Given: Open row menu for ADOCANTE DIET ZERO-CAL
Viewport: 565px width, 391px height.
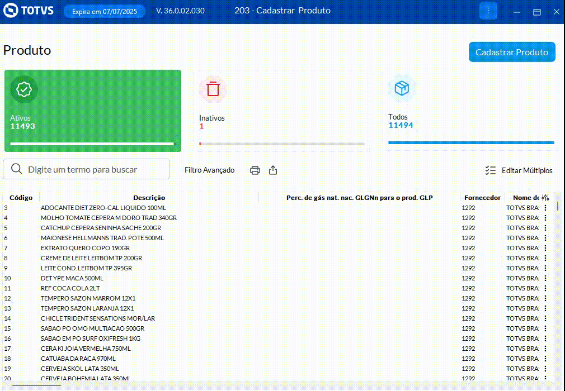Looking at the screenshot, I should tap(545, 208).
